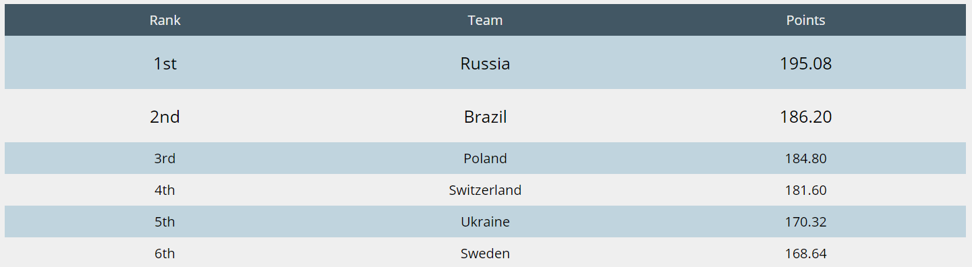Click the 1st rank cell
The width and height of the screenshot is (972, 267).
(165, 63)
